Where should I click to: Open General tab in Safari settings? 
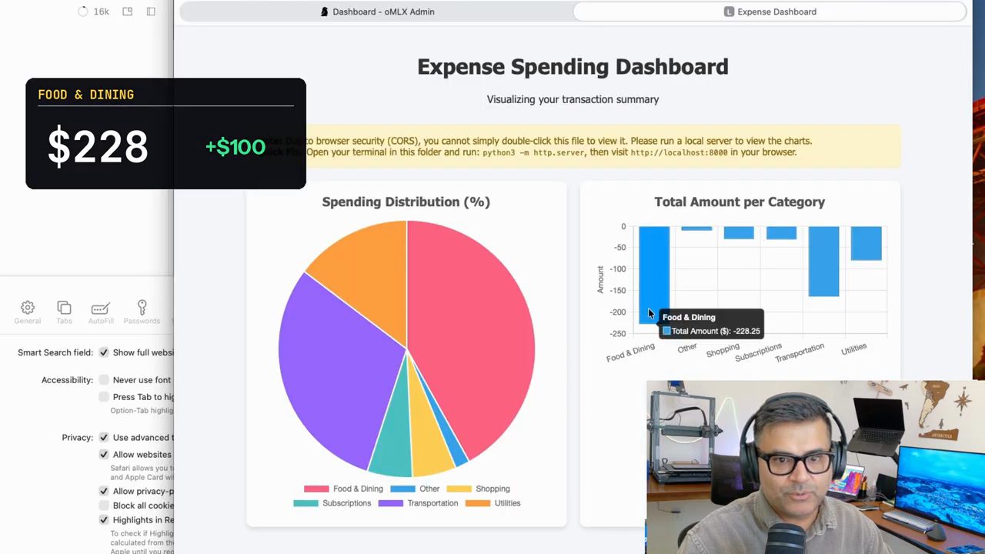(x=28, y=312)
